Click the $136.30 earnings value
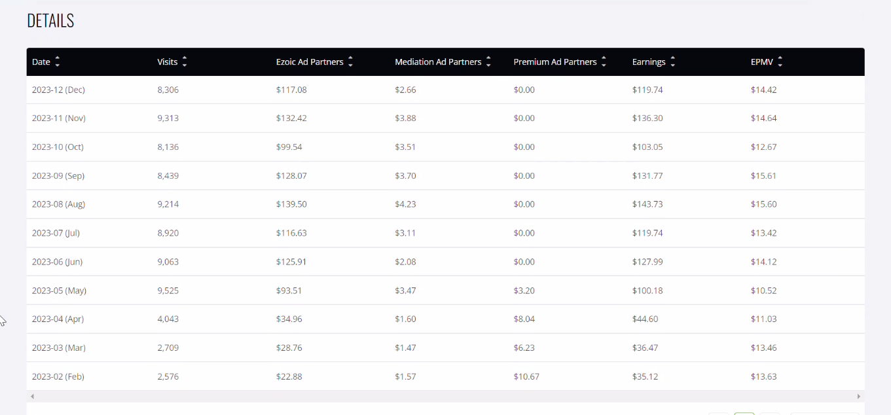 point(647,118)
